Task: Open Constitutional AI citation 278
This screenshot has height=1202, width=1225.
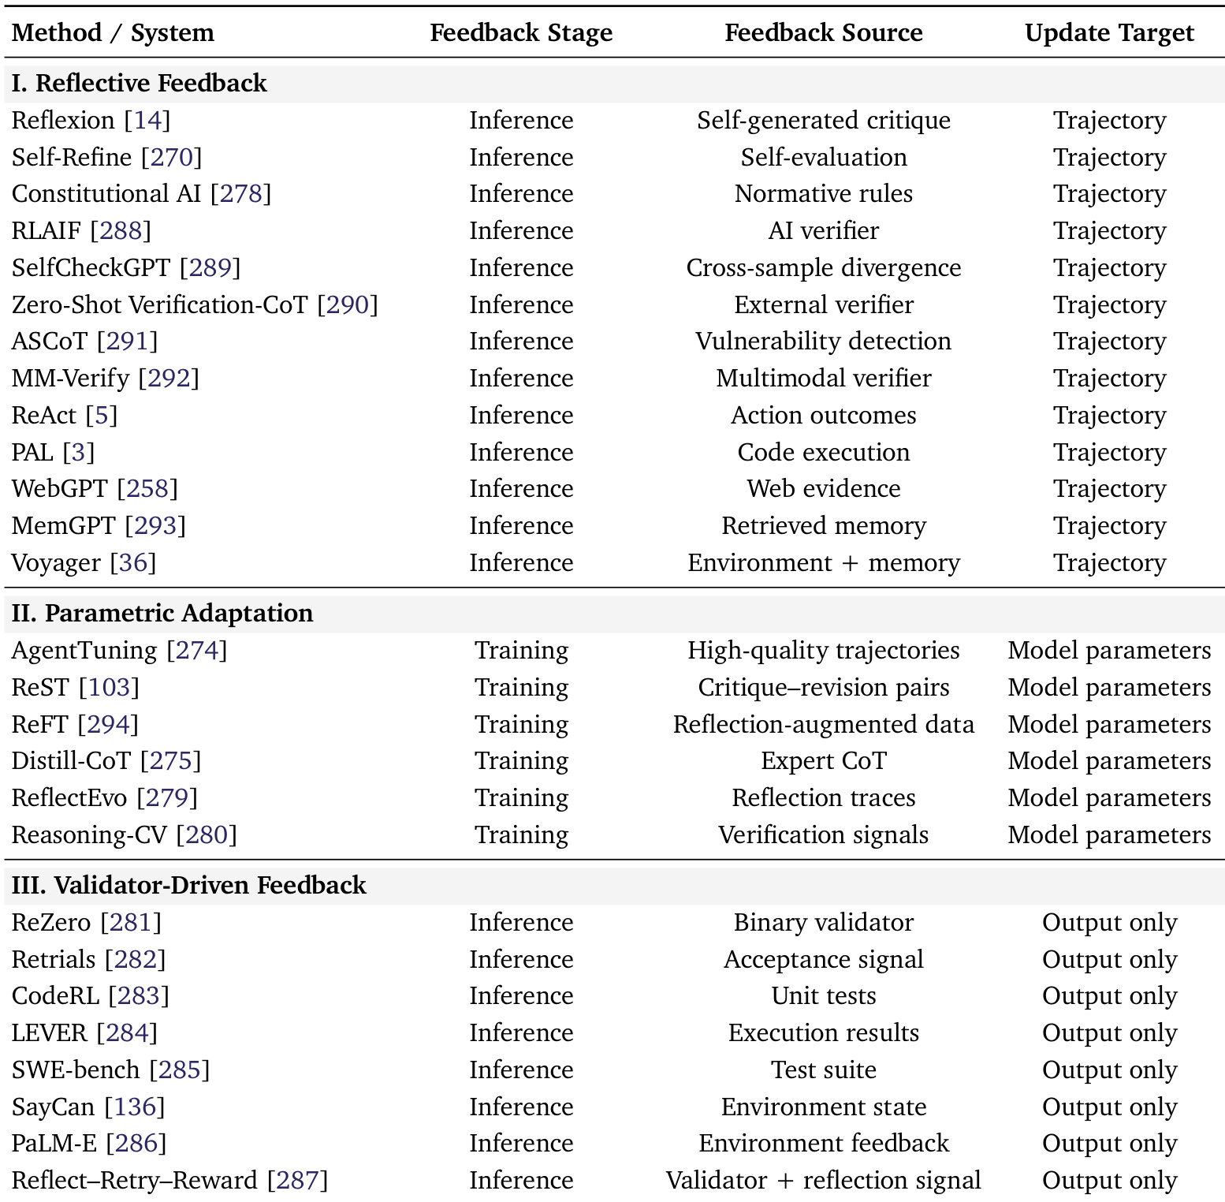Action: tap(240, 194)
